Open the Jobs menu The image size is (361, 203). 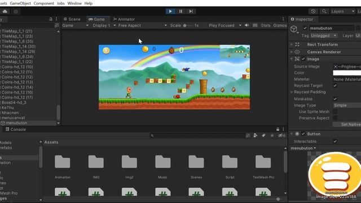tap(61, 3)
